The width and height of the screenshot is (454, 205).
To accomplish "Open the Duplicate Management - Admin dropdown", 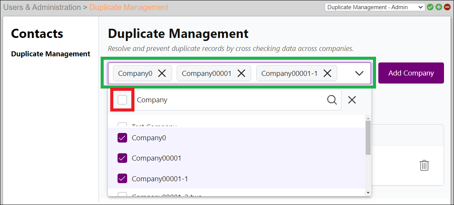I will pyautogui.click(x=374, y=7).
